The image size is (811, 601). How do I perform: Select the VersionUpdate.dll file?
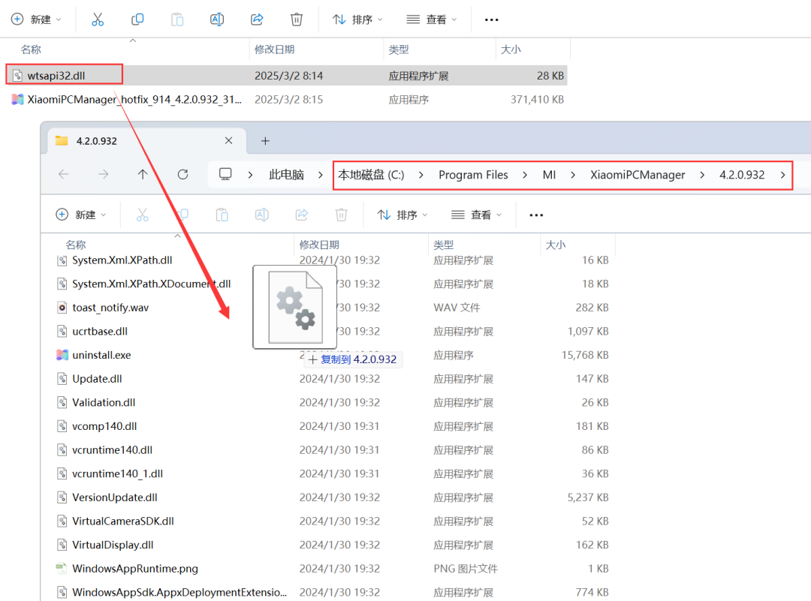115,497
